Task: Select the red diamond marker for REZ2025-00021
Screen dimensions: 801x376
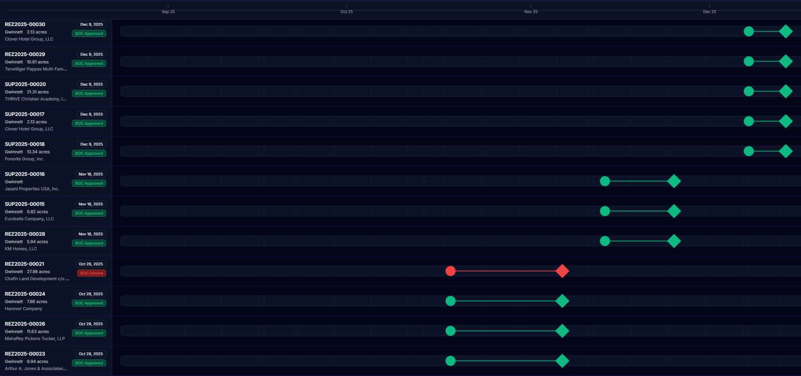Action: click(562, 271)
